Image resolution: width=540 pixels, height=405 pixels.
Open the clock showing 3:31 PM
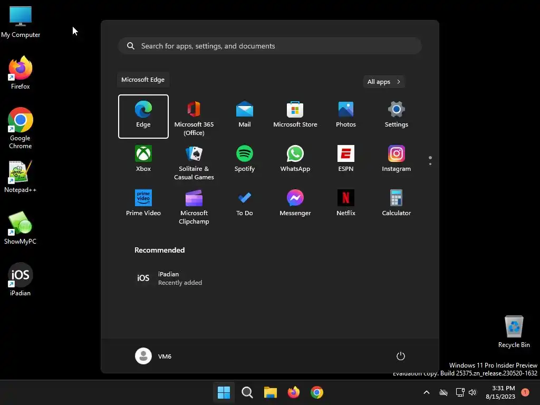tap(500, 392)
